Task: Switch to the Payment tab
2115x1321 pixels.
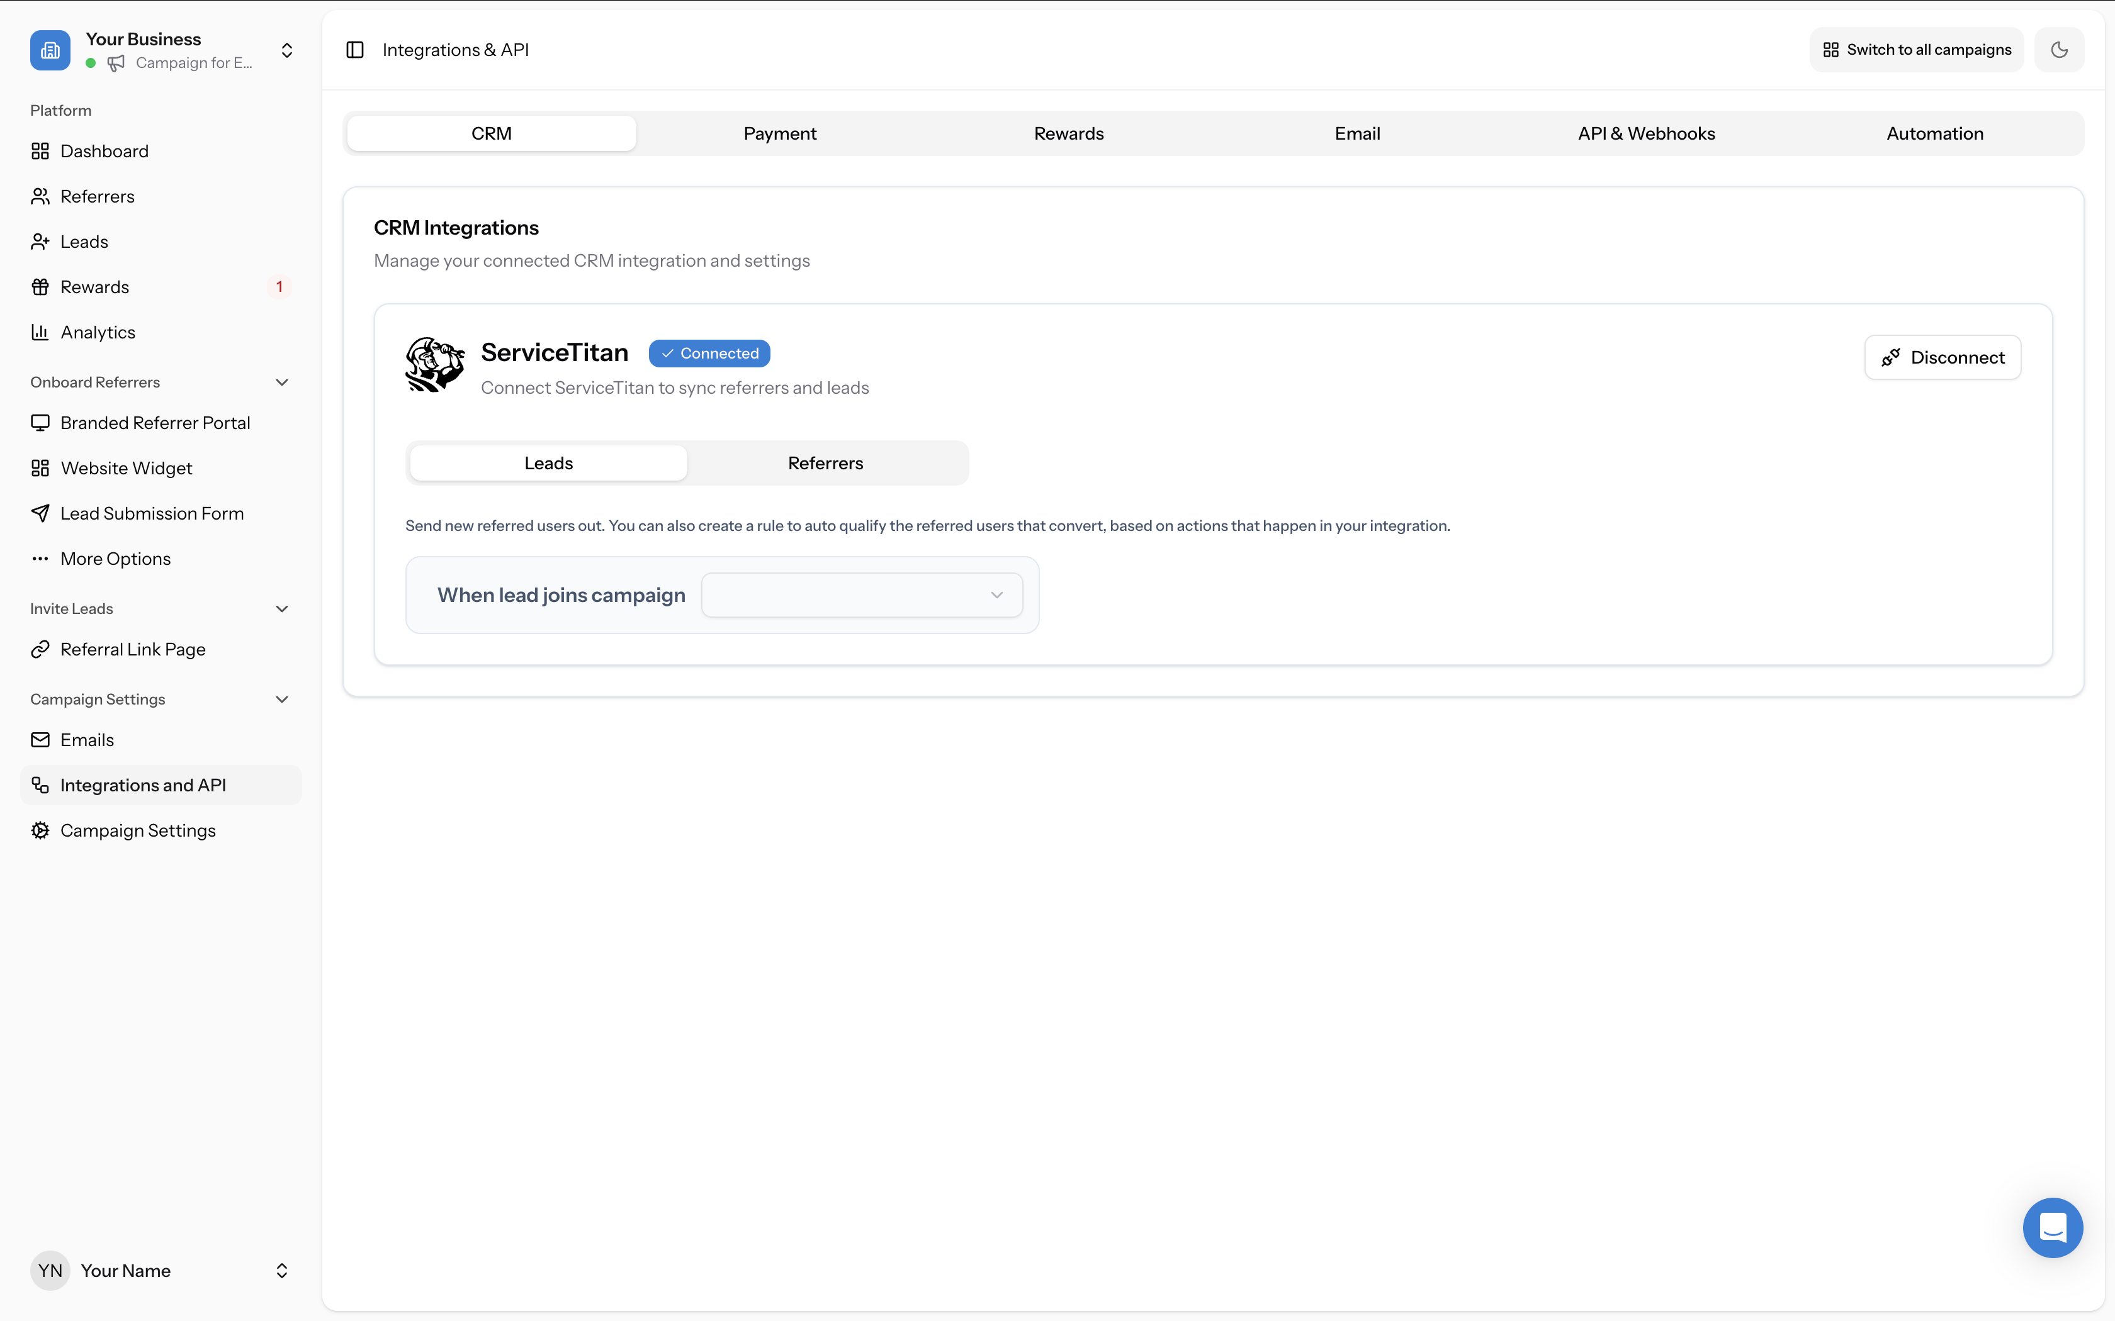Action: pos(779,133)
